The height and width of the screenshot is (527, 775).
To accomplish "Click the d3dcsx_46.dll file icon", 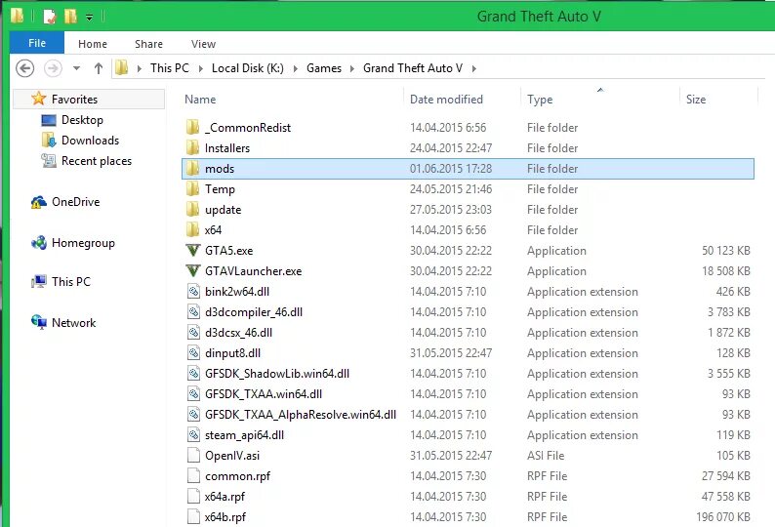I will (x=193, y=333).
